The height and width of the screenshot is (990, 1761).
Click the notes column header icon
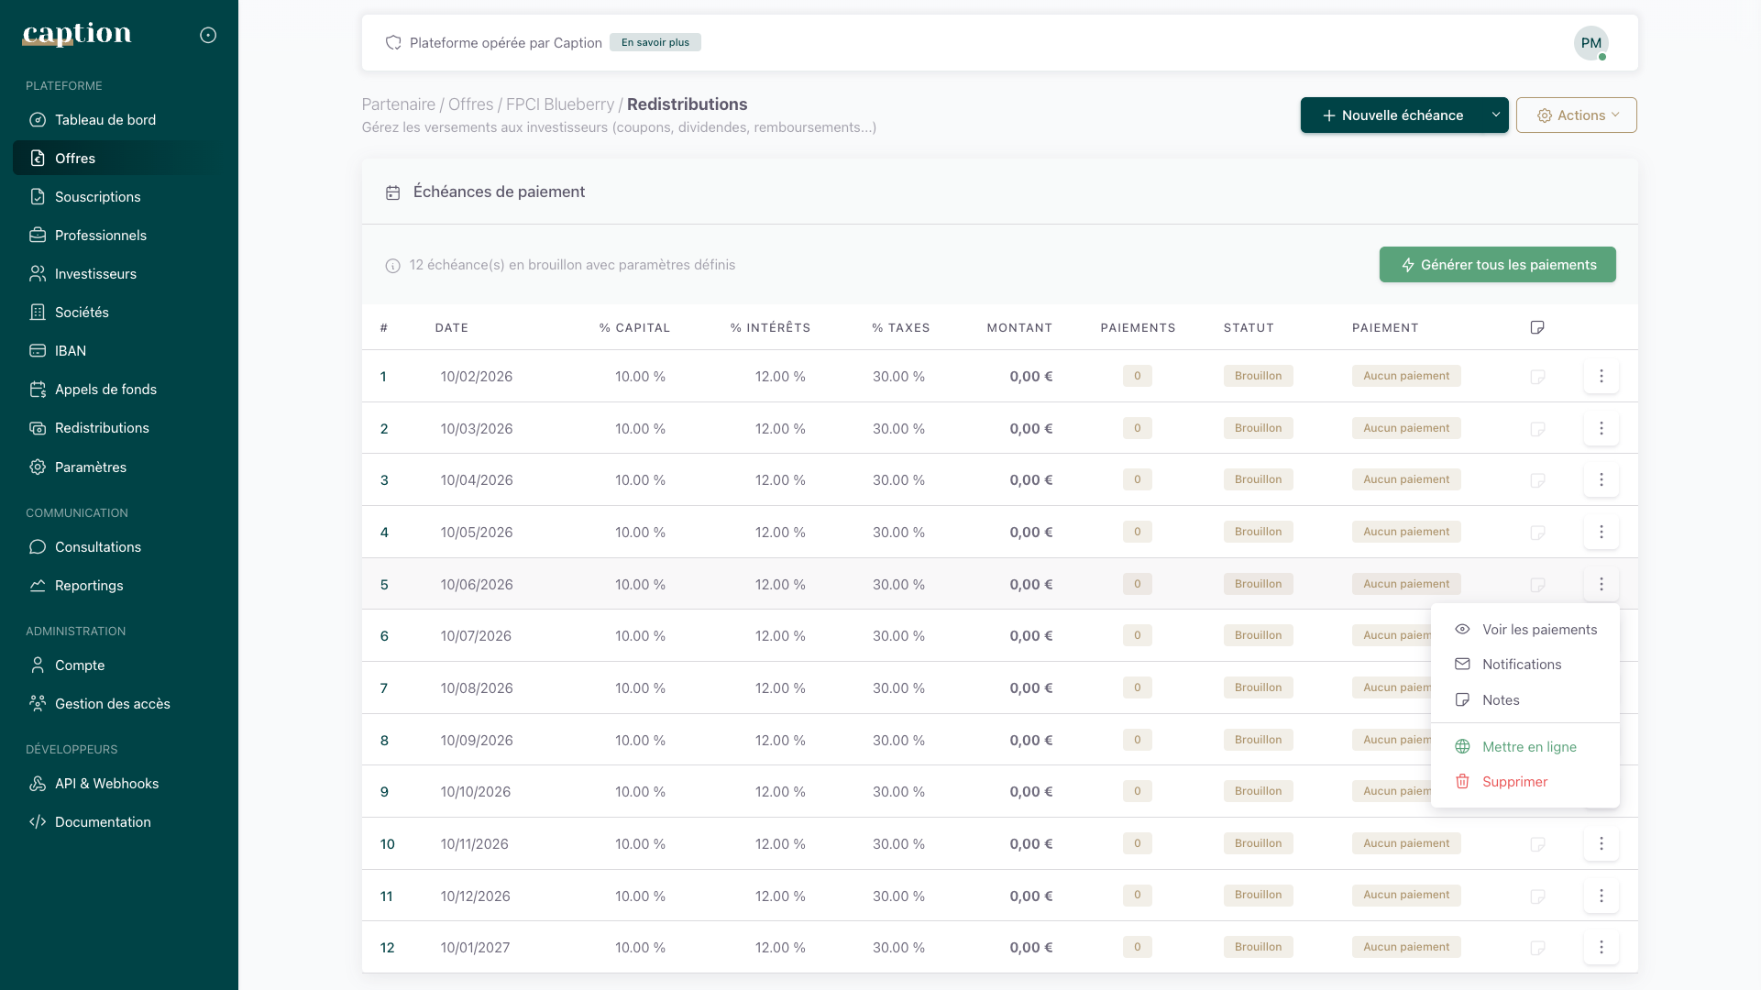[x=1537, y=327]
